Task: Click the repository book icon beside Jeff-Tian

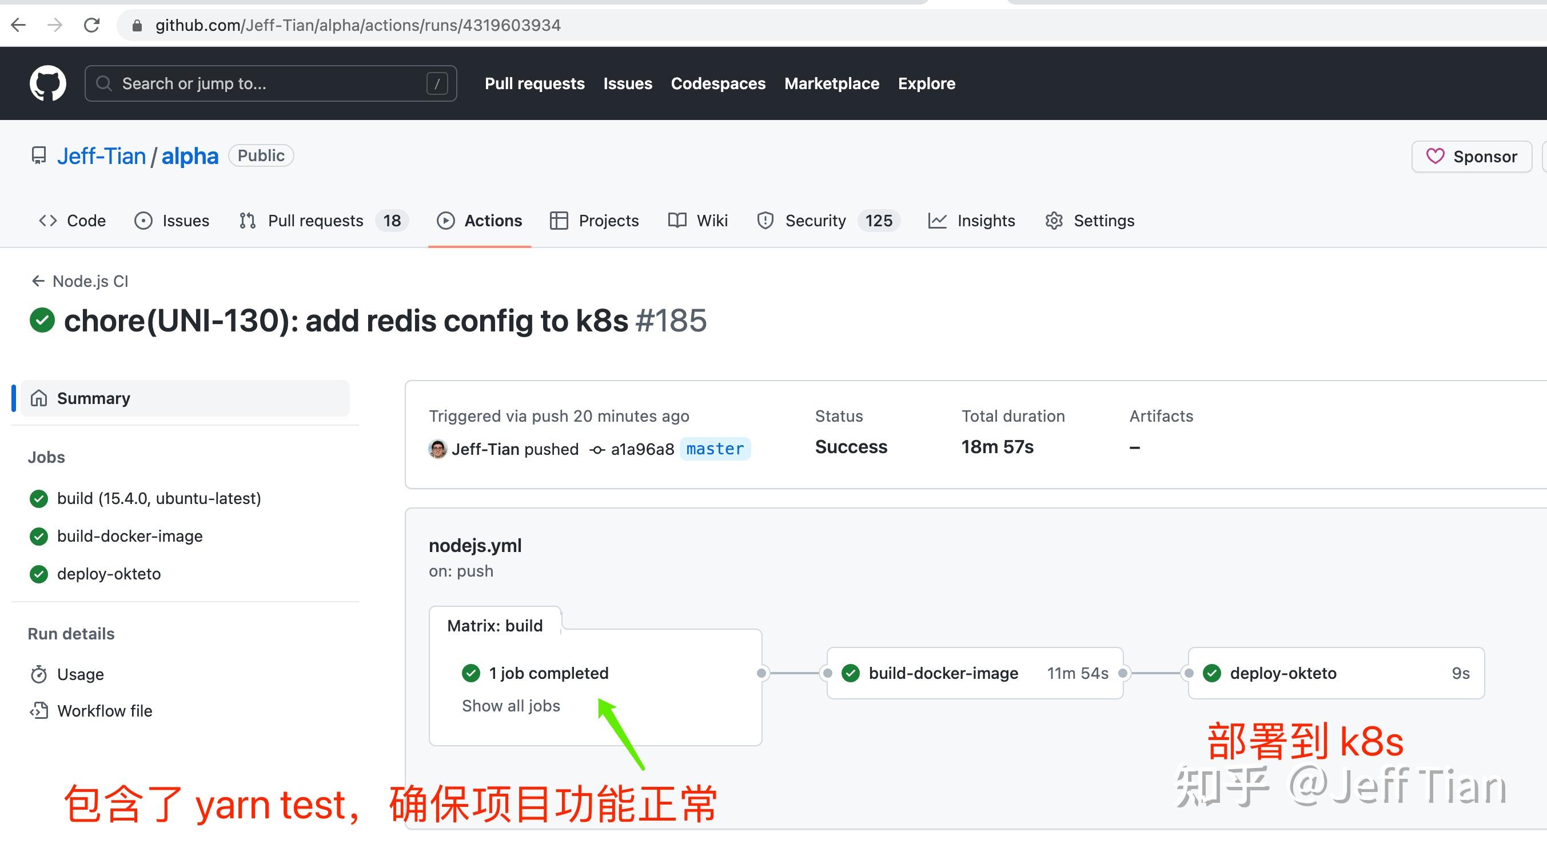Action: pos(38,156)
